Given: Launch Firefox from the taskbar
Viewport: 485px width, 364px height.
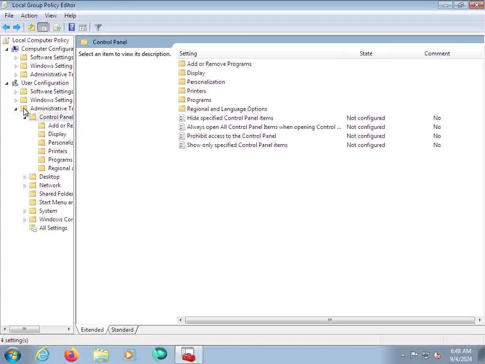Looking at the screenshot, I should [x=71, y=355].
